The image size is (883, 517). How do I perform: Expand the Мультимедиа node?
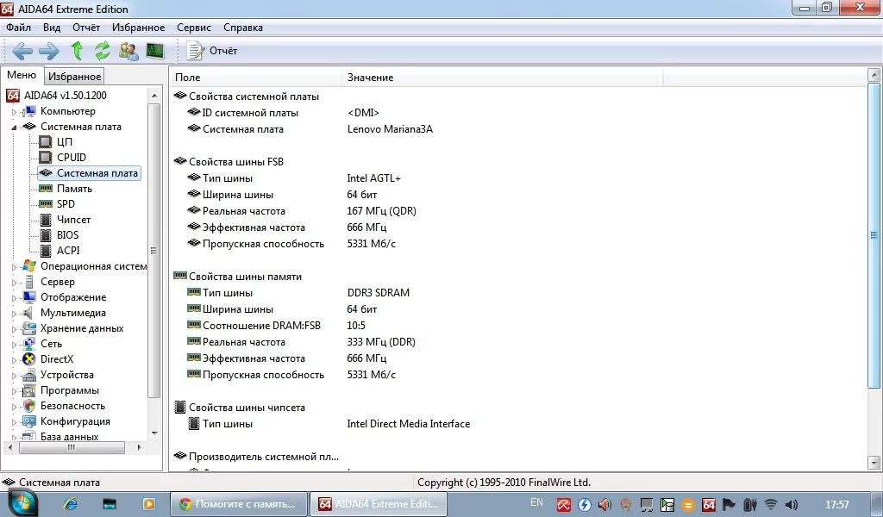(x=14, y=314)
